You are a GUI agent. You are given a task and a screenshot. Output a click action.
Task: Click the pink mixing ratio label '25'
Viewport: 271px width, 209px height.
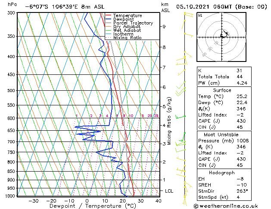(x=156, y=116)
